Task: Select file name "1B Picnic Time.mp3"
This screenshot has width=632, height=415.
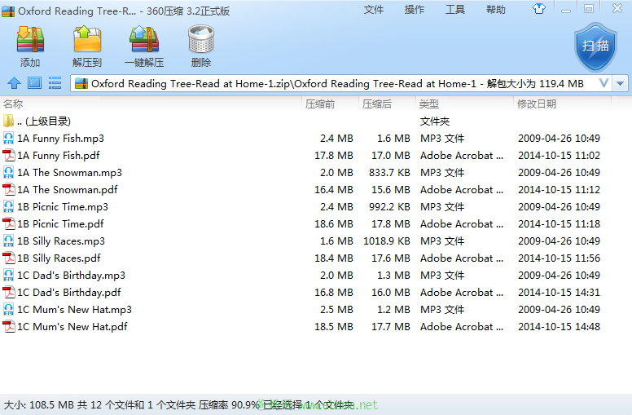Action: [63, 207]
